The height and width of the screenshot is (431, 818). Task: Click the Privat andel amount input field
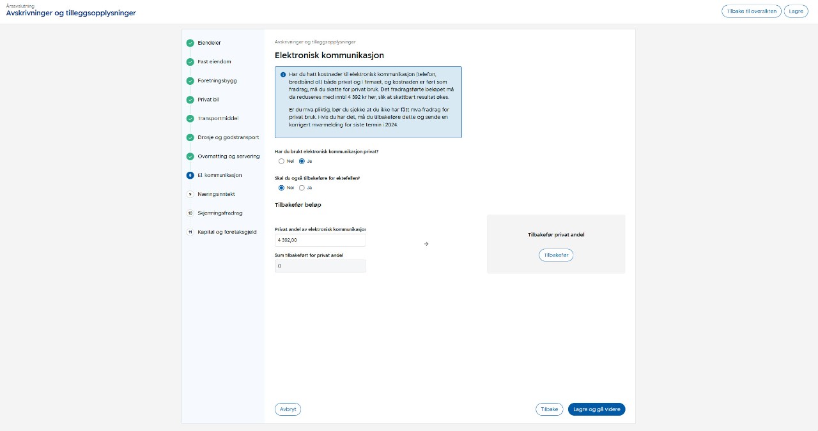pos(320,240)
